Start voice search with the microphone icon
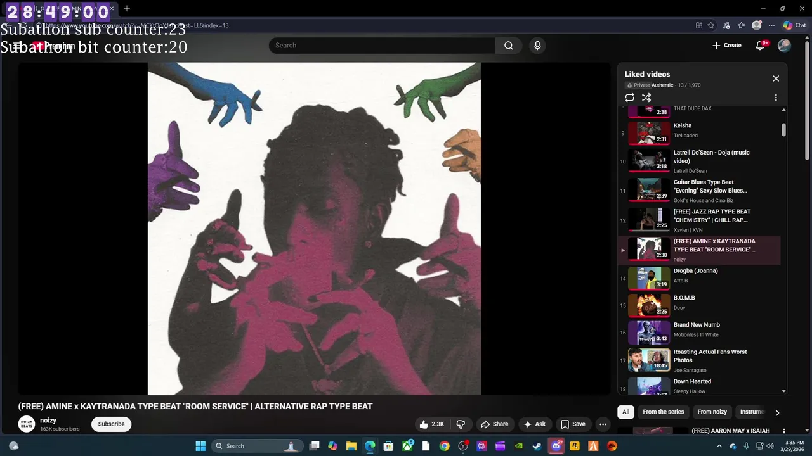Image resolution: width=812 pixels, height=456 pixels. tap(537, 46)
